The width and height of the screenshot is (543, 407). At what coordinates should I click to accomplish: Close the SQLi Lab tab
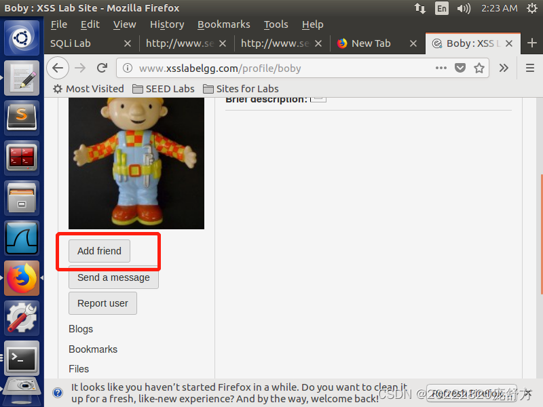tap(128, 43)
